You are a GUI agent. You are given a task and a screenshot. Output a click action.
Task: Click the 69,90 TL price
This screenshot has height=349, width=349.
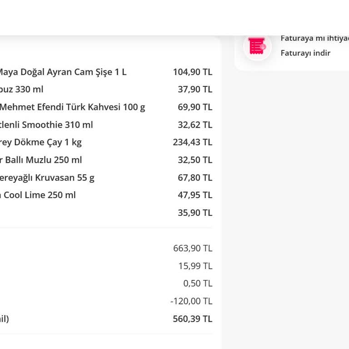(x=195, y=107)
